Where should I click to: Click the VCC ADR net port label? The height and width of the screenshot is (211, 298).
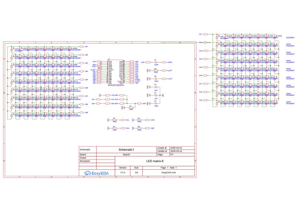(115, 95)
